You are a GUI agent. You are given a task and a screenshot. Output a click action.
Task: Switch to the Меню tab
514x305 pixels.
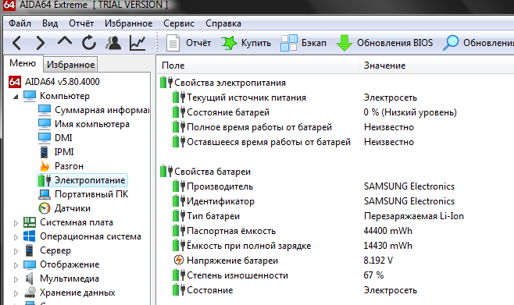[23, 63]
